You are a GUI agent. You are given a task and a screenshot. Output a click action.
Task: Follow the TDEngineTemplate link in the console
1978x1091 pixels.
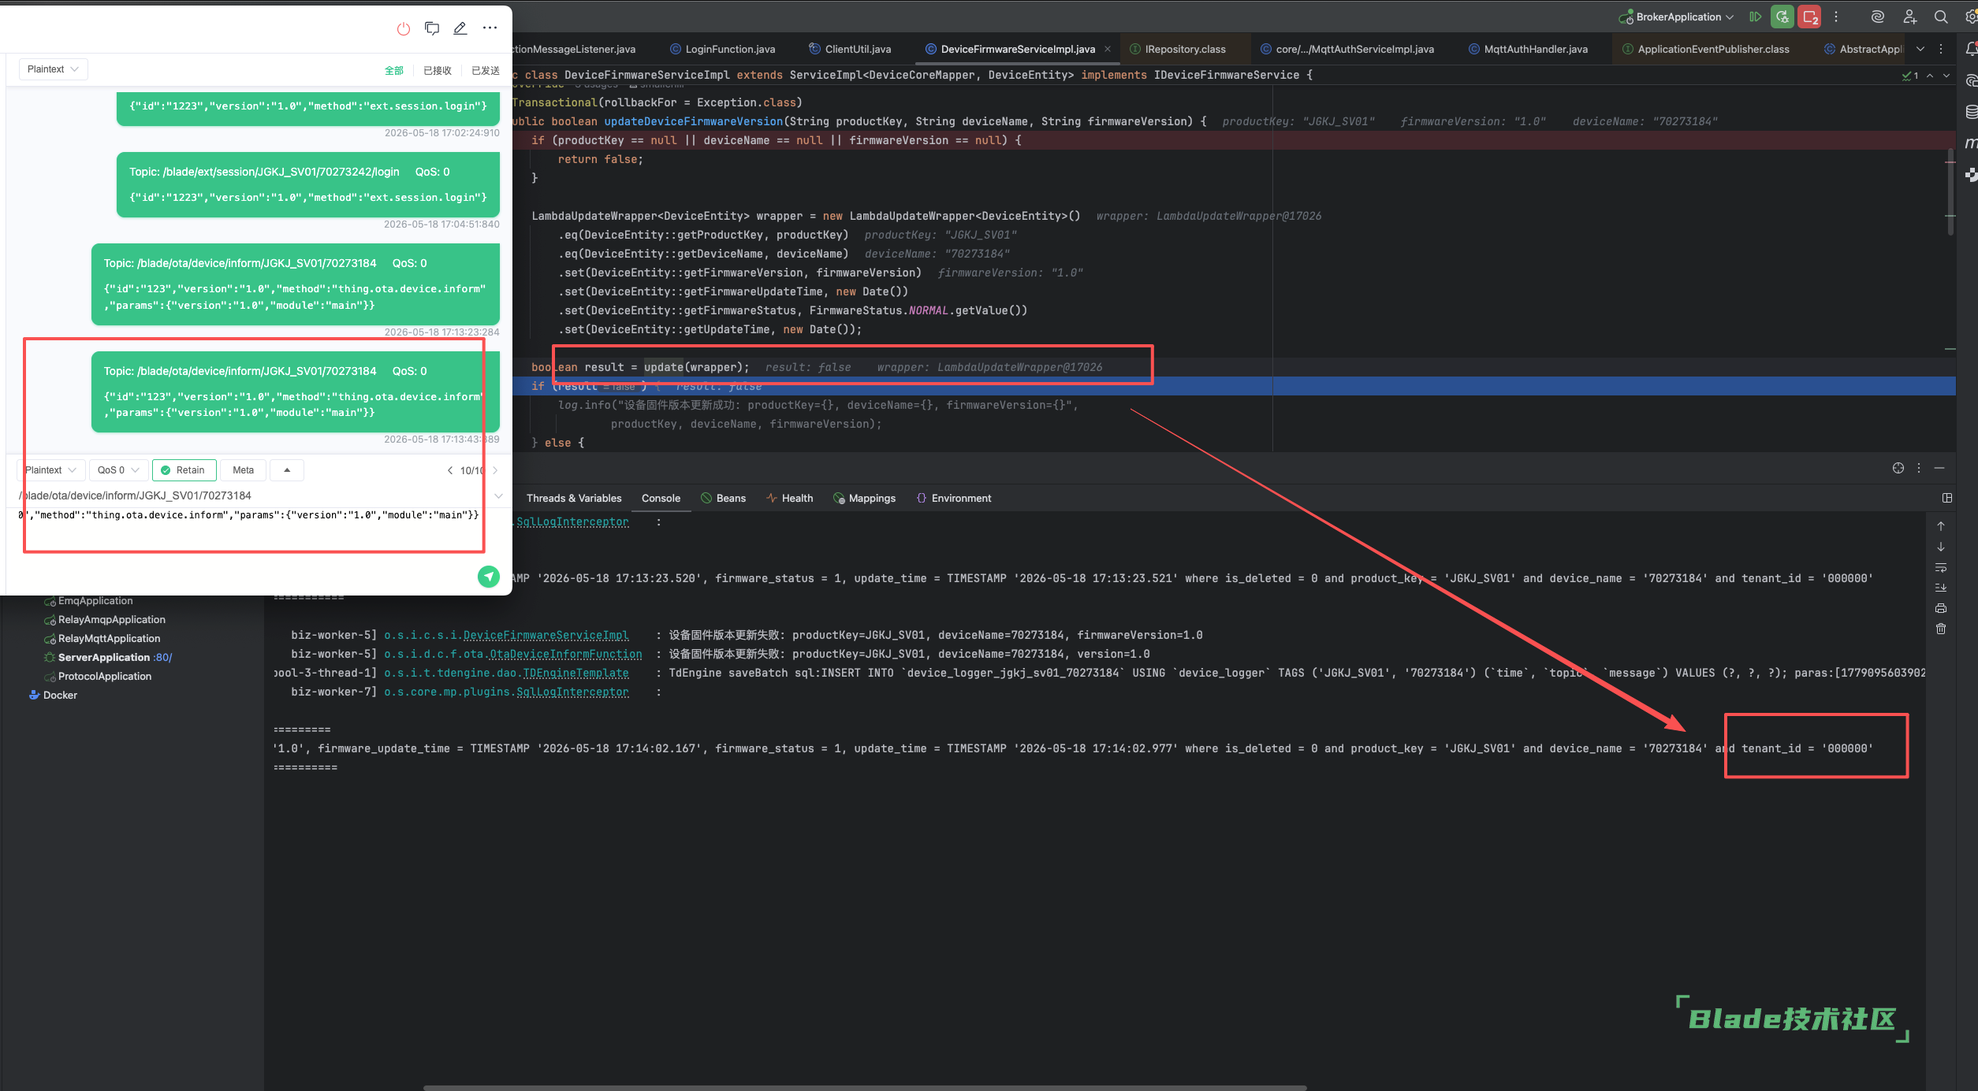point(576,673)
